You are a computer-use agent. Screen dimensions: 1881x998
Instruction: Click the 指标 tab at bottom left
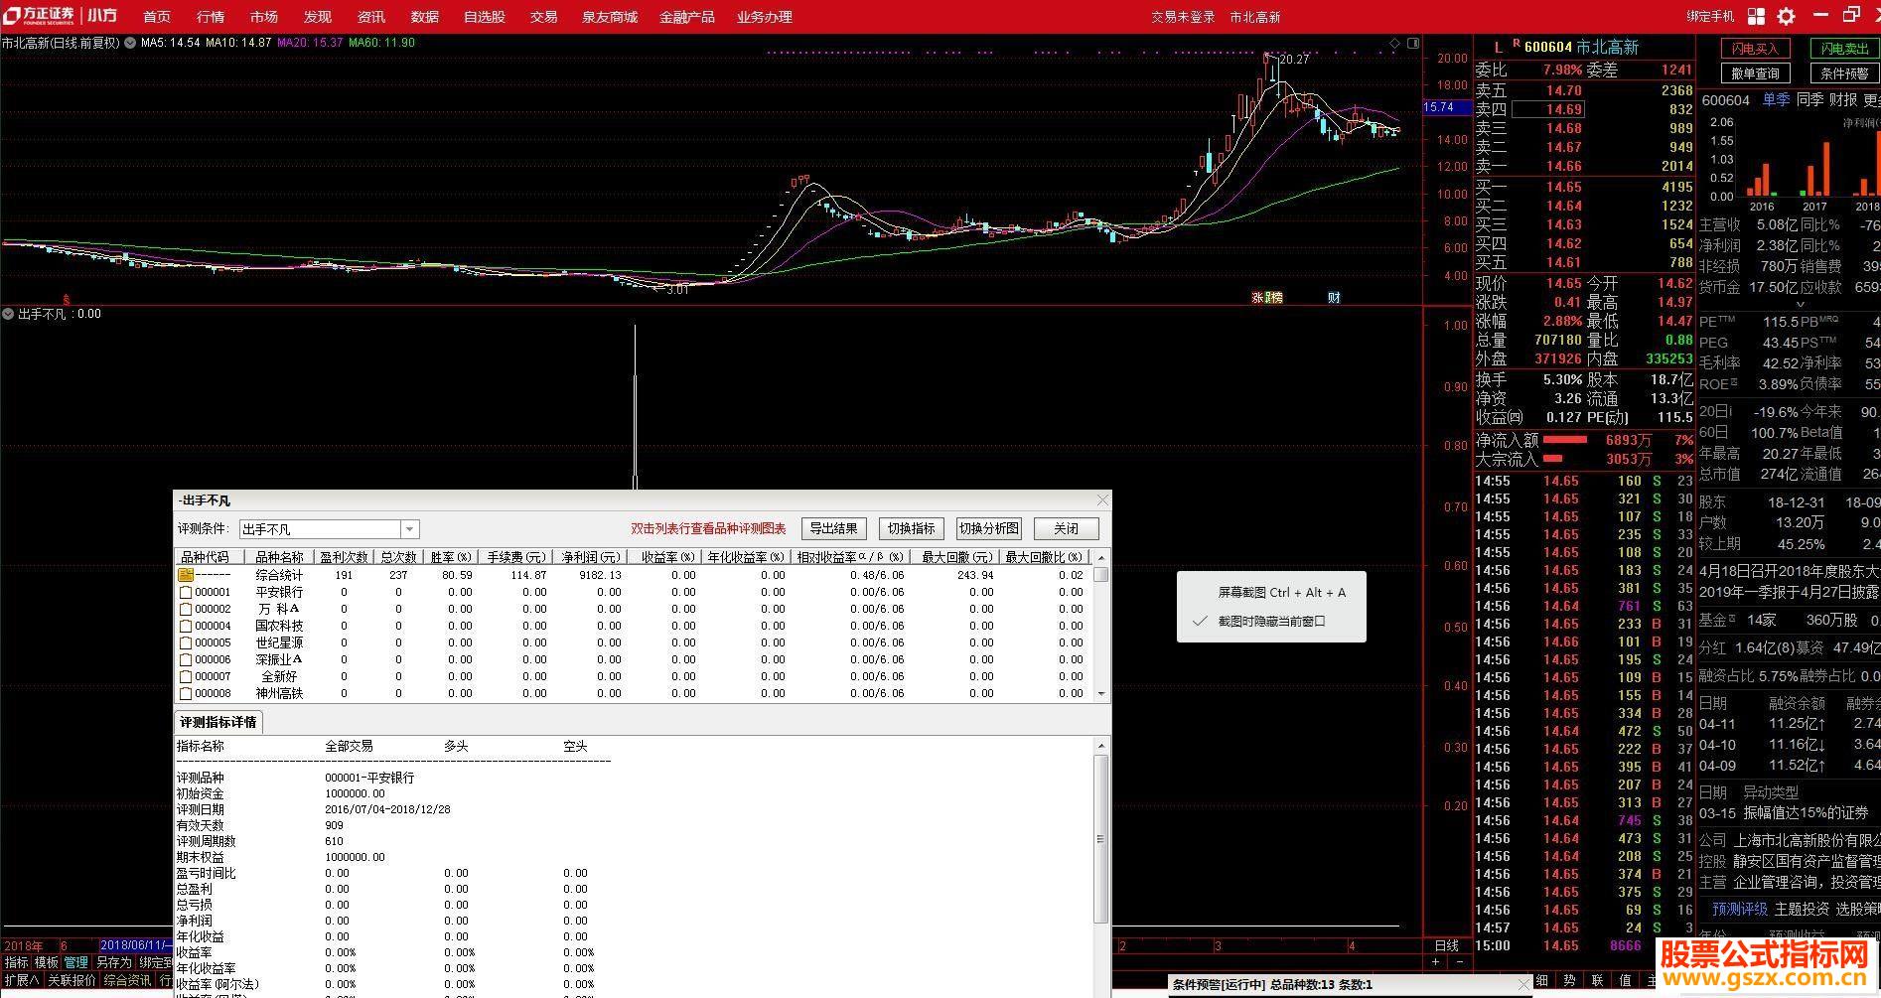point(16,962)
